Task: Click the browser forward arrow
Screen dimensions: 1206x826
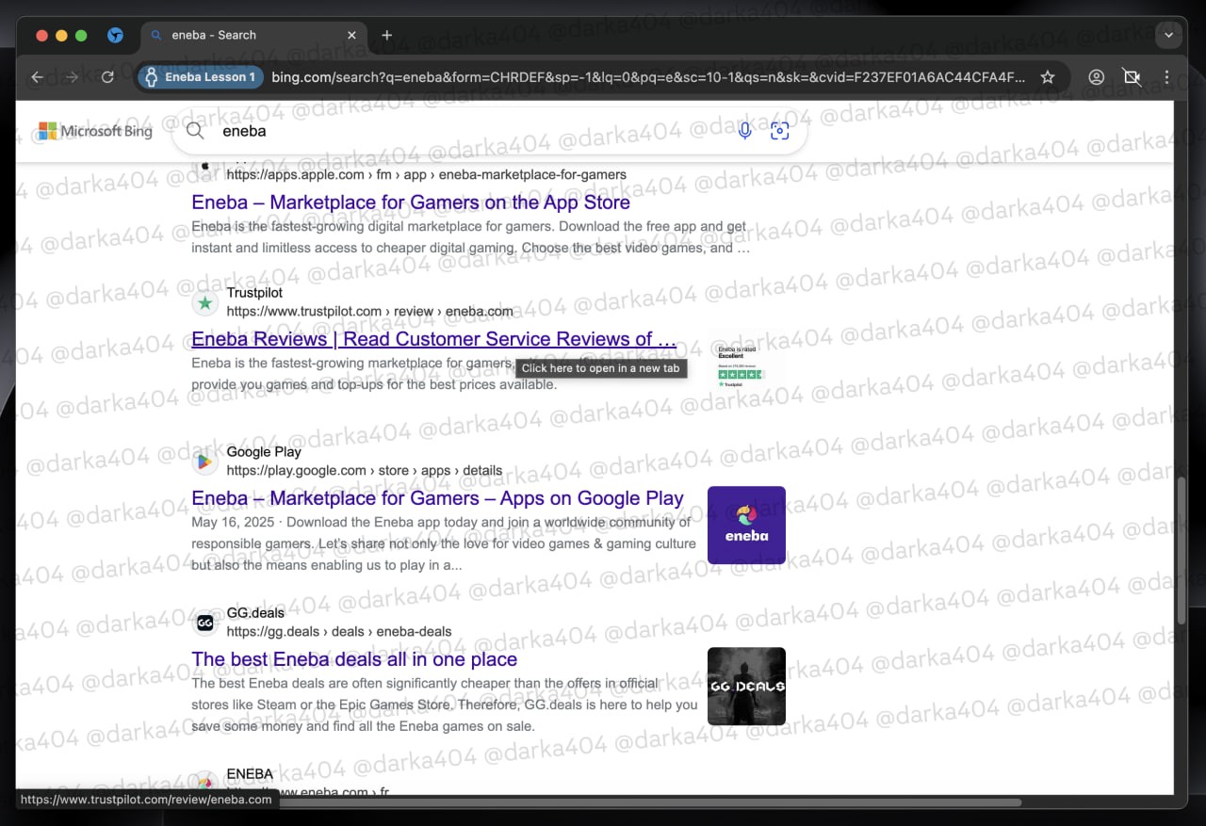Action: click(x=72, y=77)
